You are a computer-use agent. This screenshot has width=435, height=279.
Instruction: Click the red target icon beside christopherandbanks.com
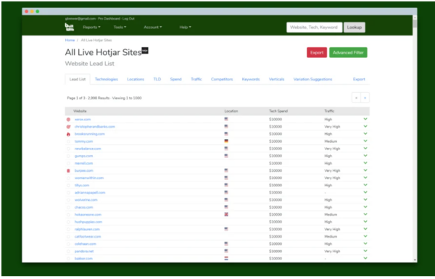[x=68, y=127]
